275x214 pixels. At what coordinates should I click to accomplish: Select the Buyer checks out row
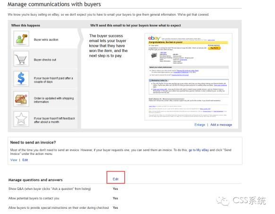(x=45, y=59)
